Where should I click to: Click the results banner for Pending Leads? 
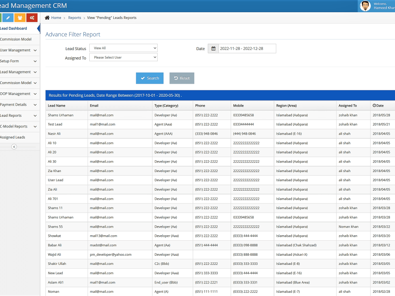click(220, 96)
